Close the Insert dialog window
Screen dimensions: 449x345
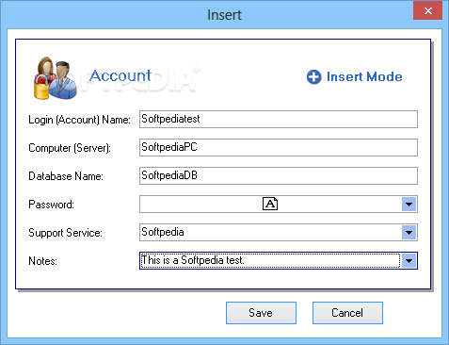point(427,11)
